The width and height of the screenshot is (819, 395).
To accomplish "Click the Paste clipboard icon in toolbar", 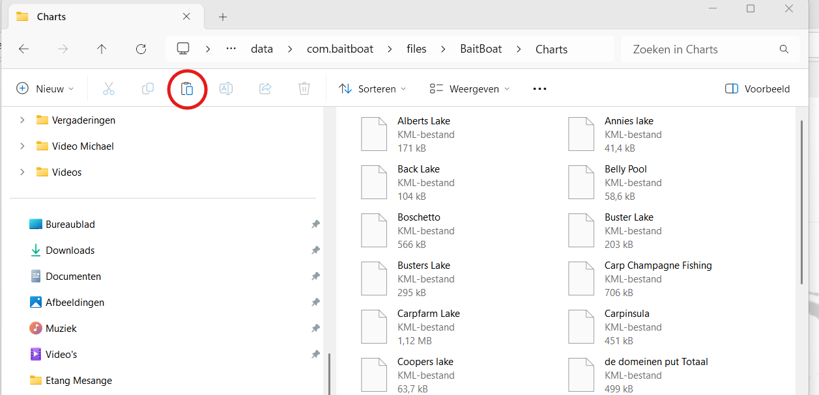I will (x=187, y=89).
